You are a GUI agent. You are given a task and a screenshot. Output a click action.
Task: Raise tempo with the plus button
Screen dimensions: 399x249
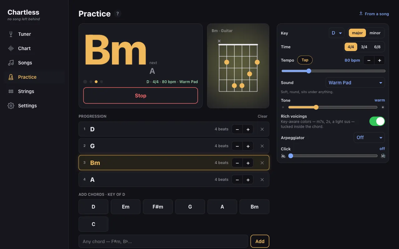[380, 60]
